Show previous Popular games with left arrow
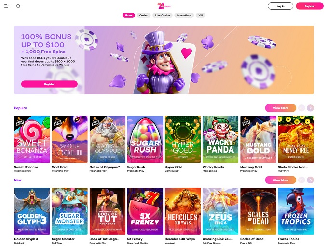This screenshot has width=328, height=246. pos(301,108)
